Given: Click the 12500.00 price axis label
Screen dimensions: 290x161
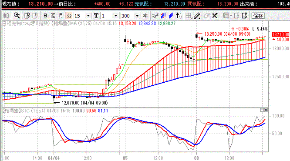Looking at the screenshot, I should [x=280, y=77].
